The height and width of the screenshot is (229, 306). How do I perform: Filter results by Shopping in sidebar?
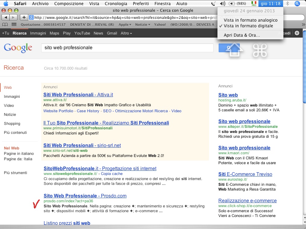coord(12,124)
